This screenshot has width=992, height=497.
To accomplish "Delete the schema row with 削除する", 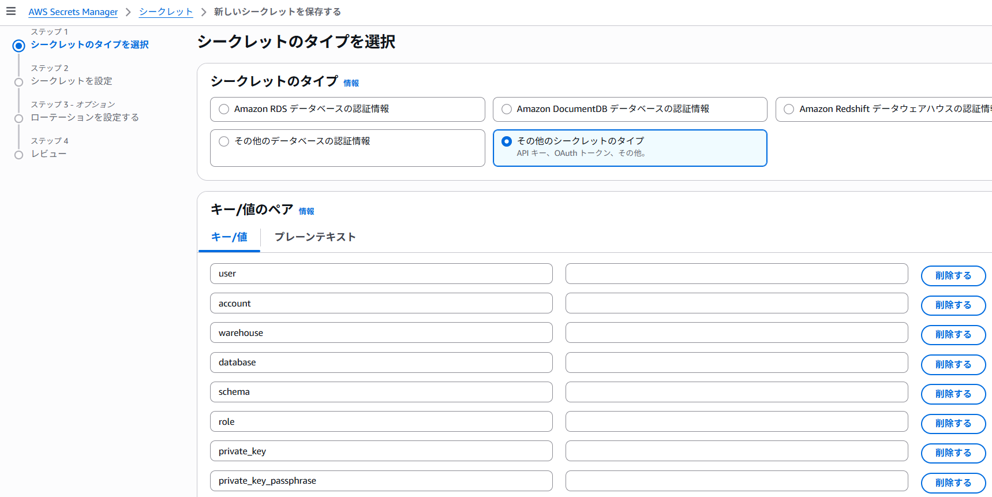I will click(953, 394).
